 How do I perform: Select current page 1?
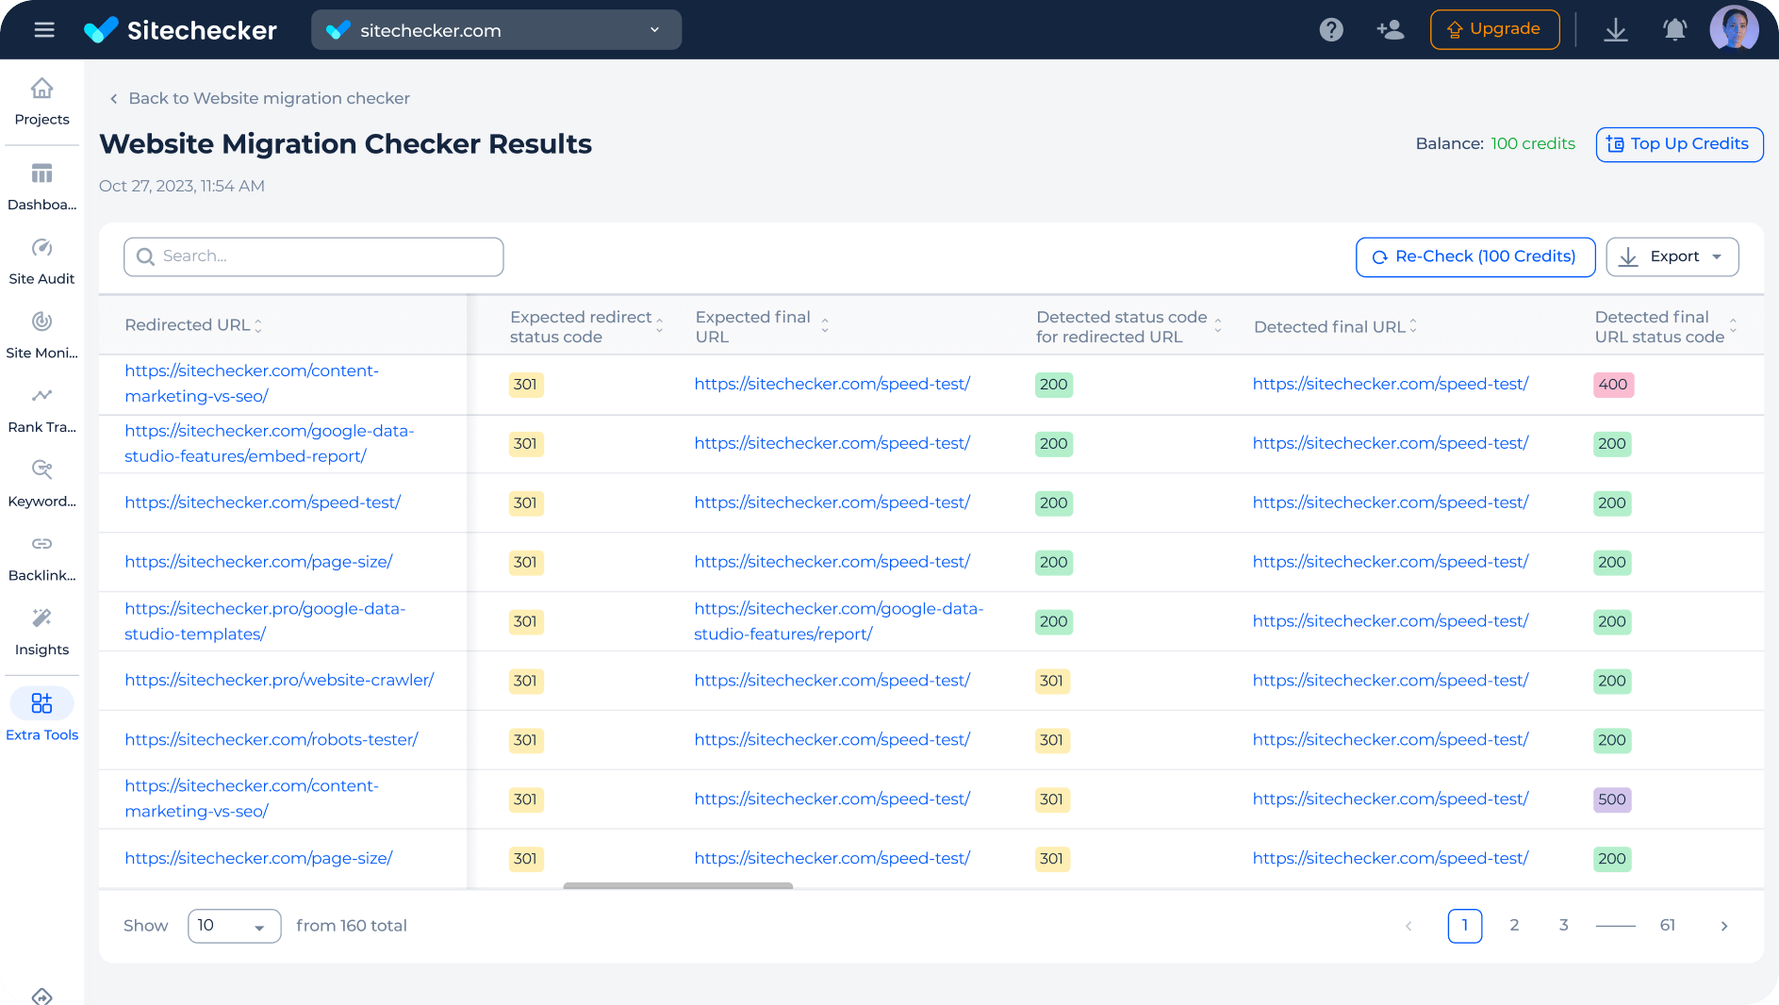point(1465,926)
